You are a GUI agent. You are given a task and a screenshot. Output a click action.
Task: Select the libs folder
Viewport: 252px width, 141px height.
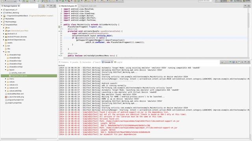(9, 49)
